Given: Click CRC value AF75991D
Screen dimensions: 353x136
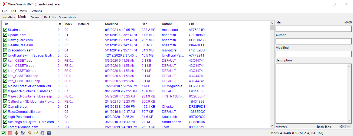Looking at the screenshot, I should click(197, 30).
